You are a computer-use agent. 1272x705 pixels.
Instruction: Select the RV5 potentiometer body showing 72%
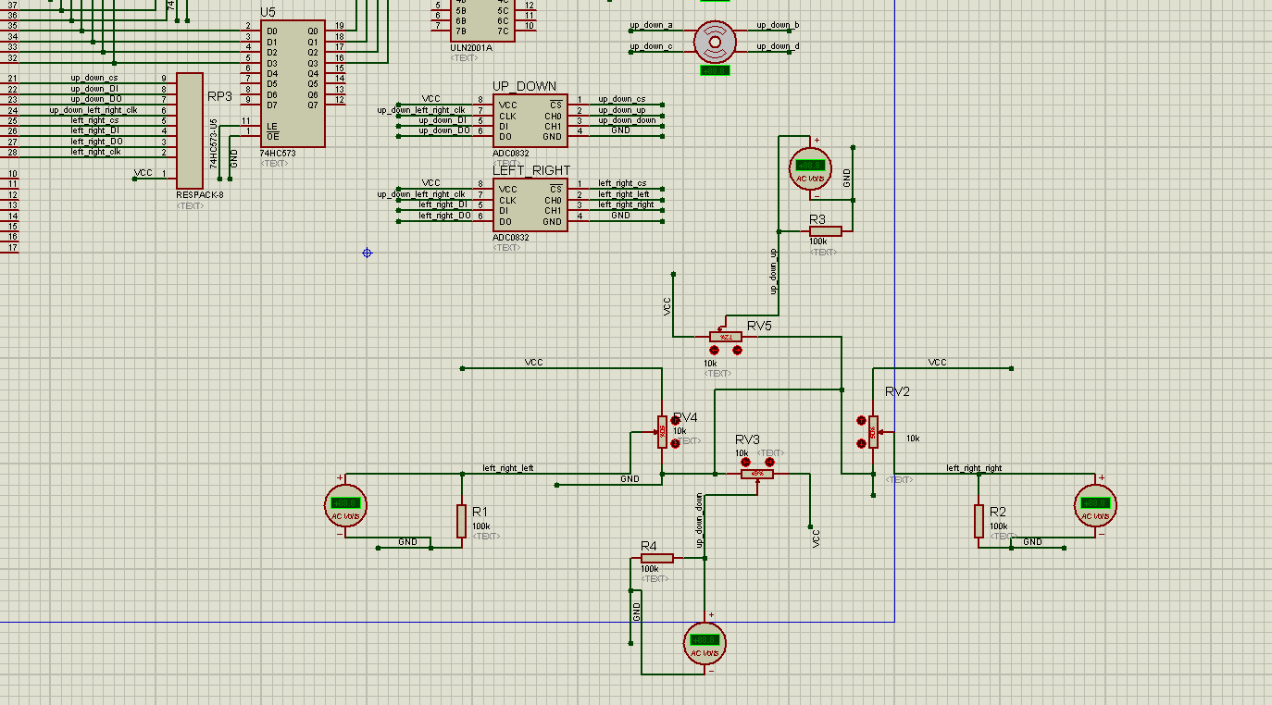point(726,337)
